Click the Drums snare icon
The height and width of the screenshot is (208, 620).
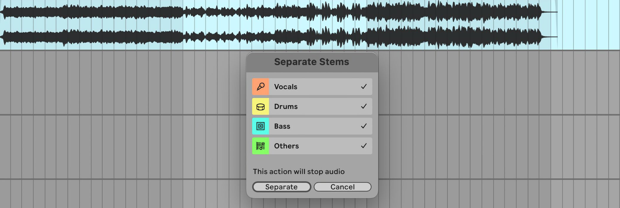click(260, 106)
